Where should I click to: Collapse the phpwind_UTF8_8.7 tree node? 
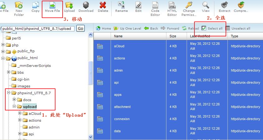9,93
